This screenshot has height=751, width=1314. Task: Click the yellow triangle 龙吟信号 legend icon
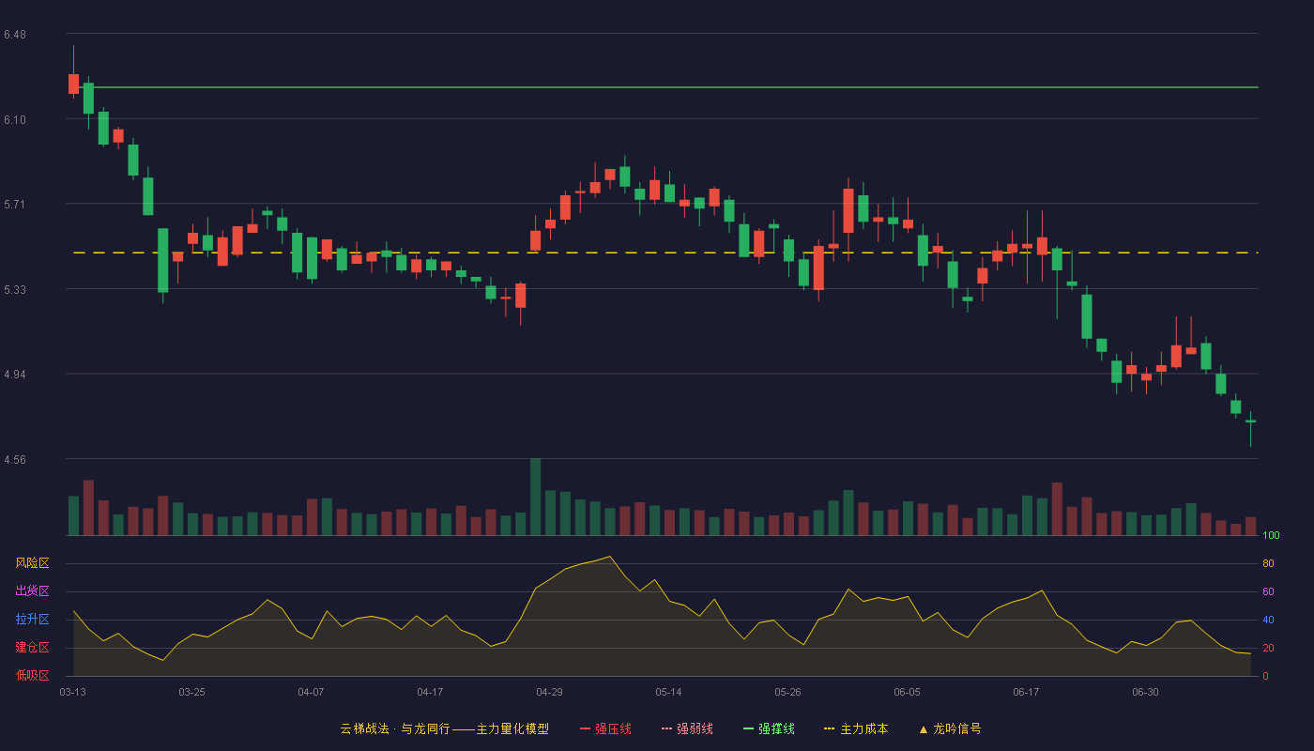(924, 729)
